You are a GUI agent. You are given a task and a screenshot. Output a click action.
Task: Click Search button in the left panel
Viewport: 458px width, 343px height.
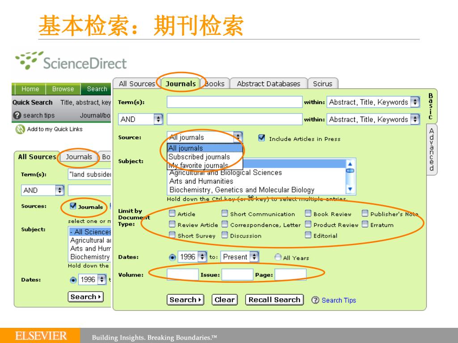(85, 297)
